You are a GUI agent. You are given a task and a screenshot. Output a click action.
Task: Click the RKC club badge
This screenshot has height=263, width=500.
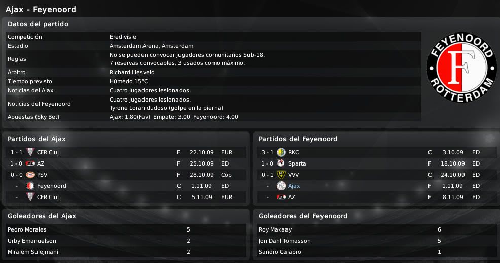tap(281, 152)
